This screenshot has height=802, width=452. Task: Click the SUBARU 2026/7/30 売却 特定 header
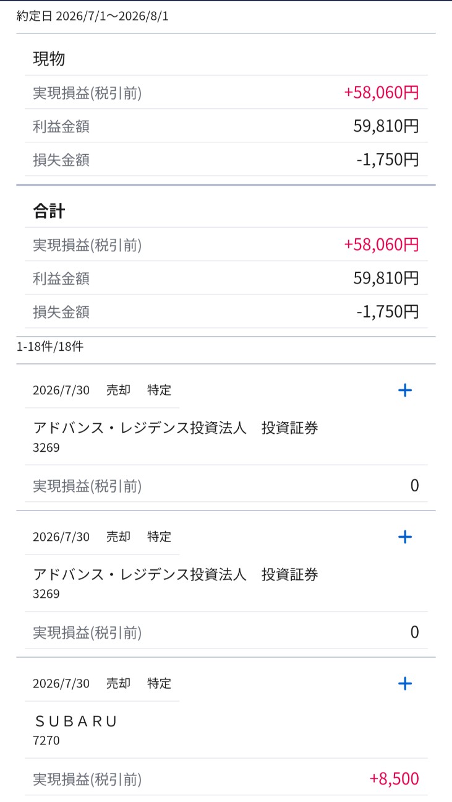(x=102, y=683)
